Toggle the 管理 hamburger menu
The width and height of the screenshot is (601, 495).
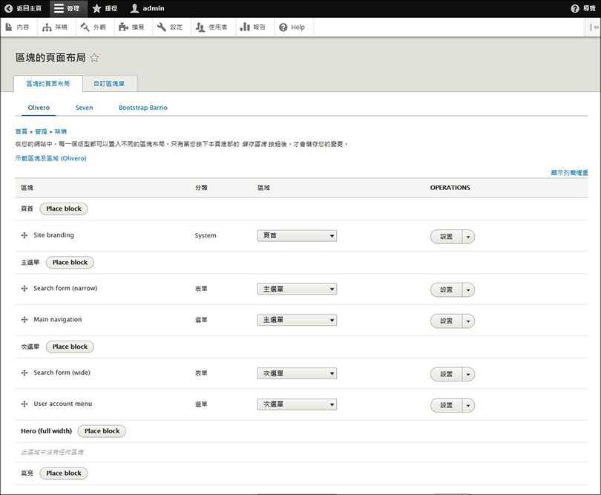tap(66, 8)
